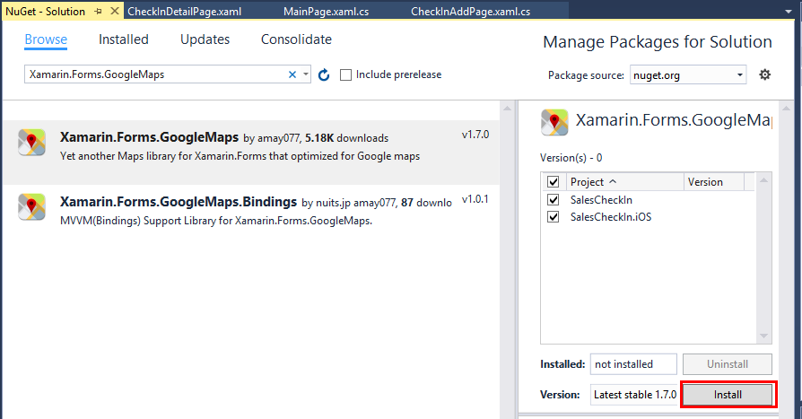The width and height of the screenshot is (802, 419).
Task: Click the Uninstall button
Action: click(x=728, y=364)
